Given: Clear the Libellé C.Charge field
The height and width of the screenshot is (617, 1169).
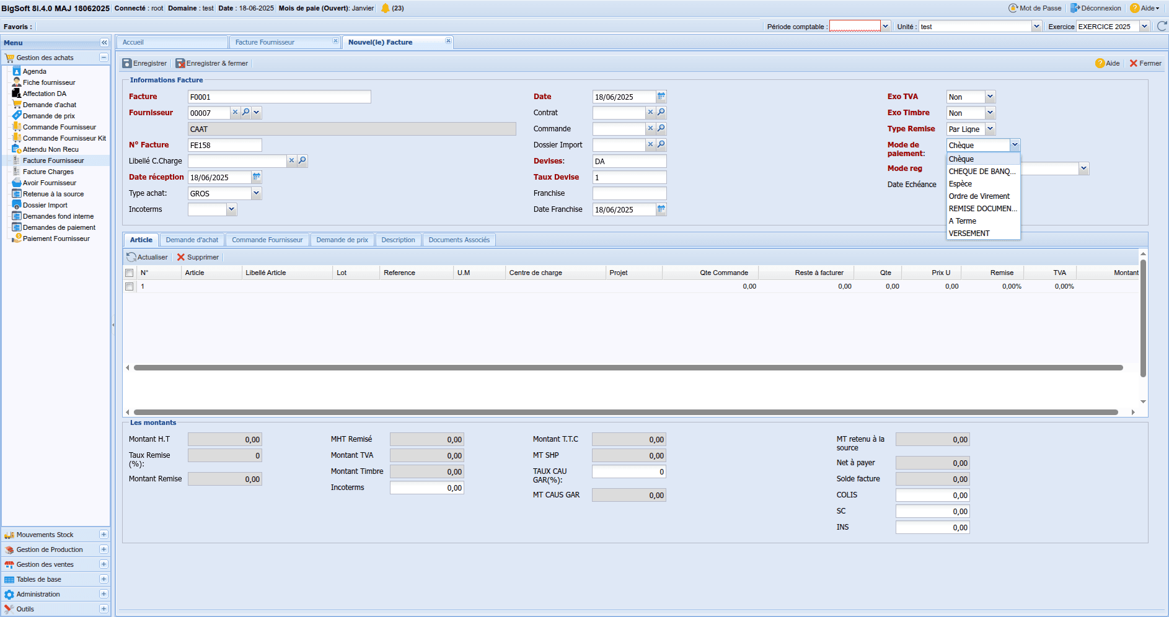Looking at the screenshot, I should point(291,160).
